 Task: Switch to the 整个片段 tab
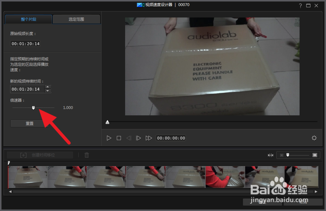[28, 19]
